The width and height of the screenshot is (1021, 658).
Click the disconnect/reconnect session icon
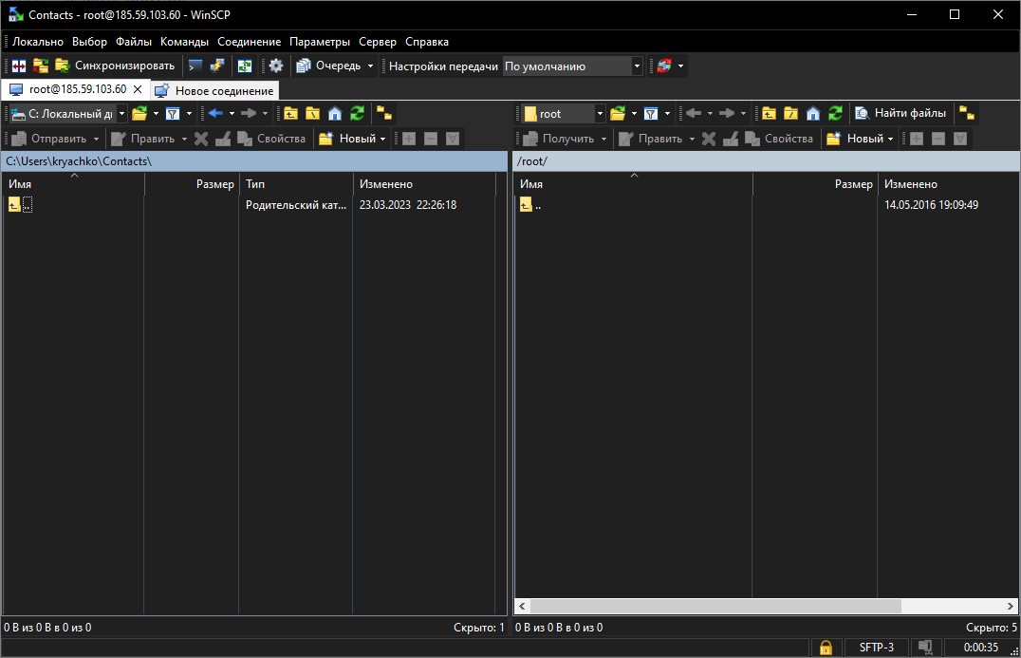coord(663,66)
